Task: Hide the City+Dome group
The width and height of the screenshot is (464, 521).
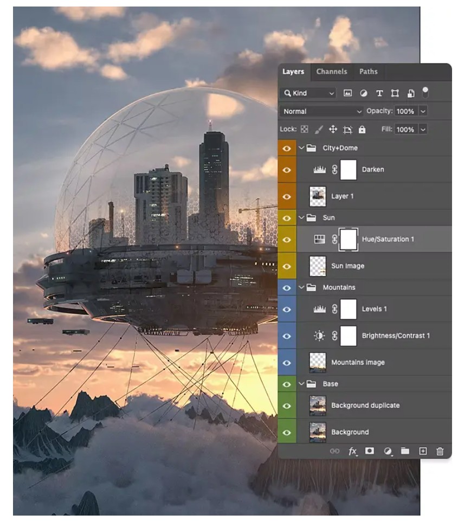Action: click(x=287, y=148)
